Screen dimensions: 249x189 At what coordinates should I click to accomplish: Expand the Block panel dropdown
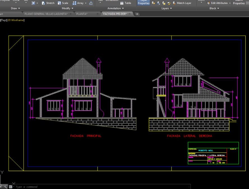(214, 8)
